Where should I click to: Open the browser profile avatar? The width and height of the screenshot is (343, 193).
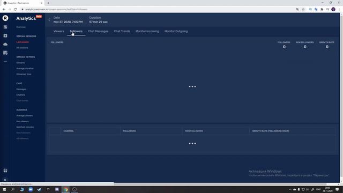(x=333, y=10)
